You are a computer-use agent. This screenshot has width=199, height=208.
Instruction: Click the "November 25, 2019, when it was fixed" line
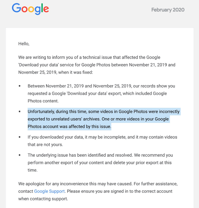[55, 72]
